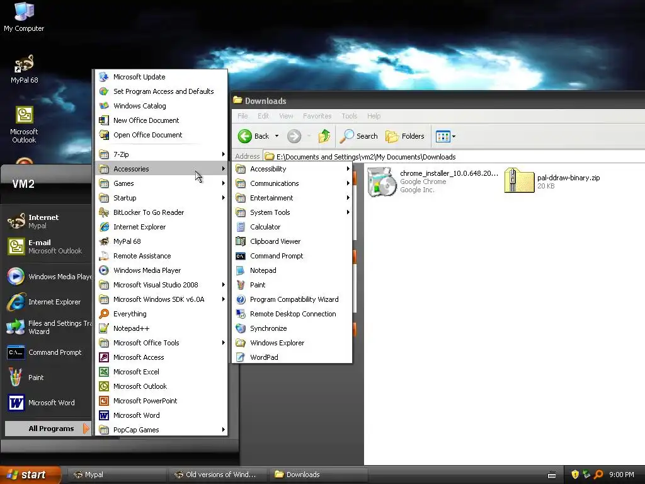645x484 pixels.
Task: Click All Programs in Start menu
Action: point(48,429)
